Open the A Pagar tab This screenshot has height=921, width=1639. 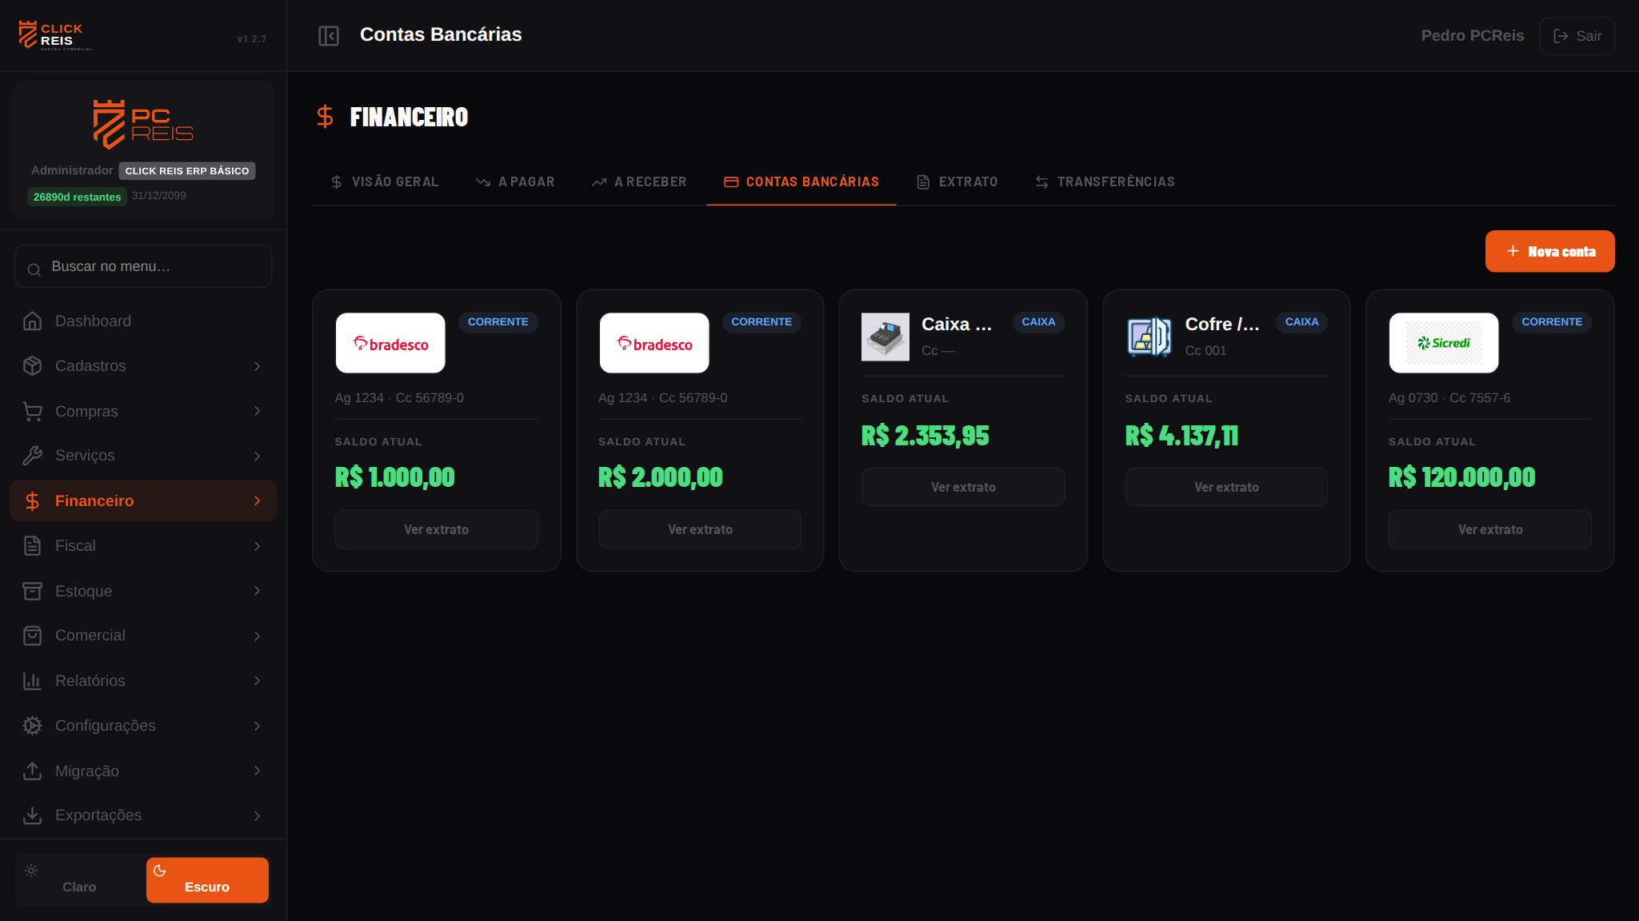pos(514,182)
